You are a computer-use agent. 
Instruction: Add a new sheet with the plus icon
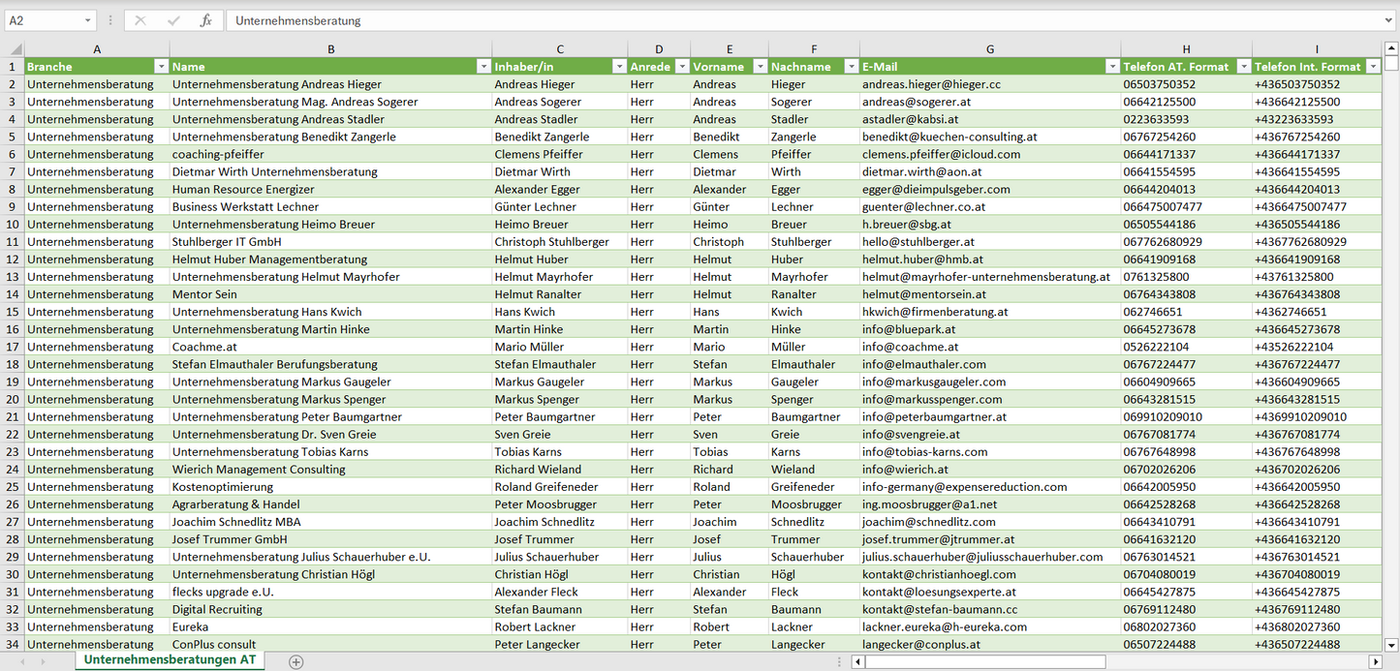(296, 662)
